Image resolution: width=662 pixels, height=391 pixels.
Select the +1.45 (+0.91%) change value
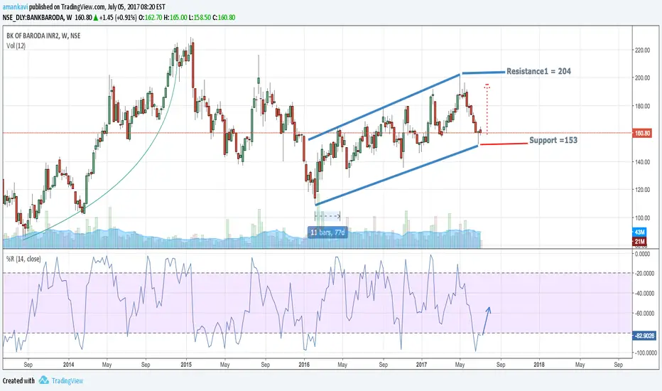pyautogui.click(x=118, y=18)
